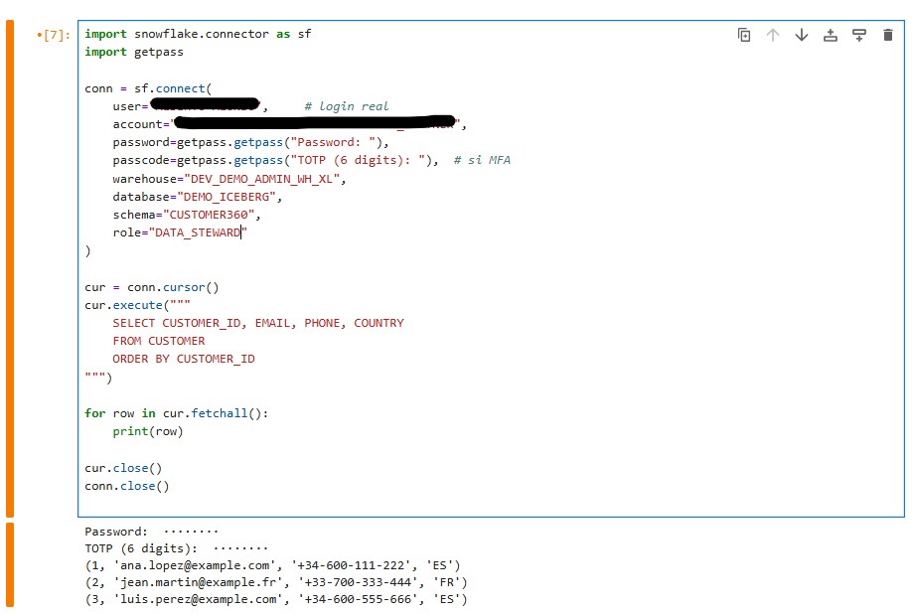Image resolution: width=912 pixels, height=614 pixels.
Task: Click the ana.lopez@example.com output row
Action: pyautogui.click(x=272, y=564)
